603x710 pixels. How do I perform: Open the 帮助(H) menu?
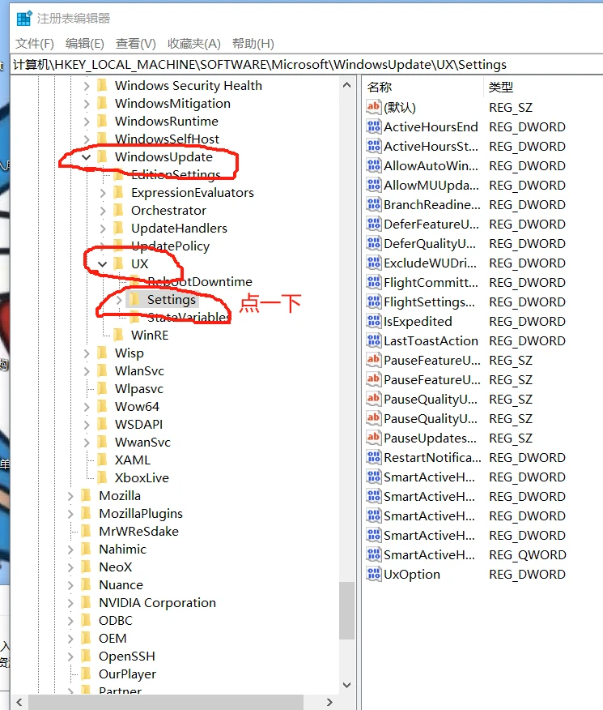pyautogui.click(x=253, y=44)
